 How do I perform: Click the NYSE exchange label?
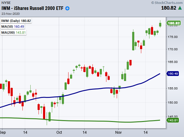point(6,3)
